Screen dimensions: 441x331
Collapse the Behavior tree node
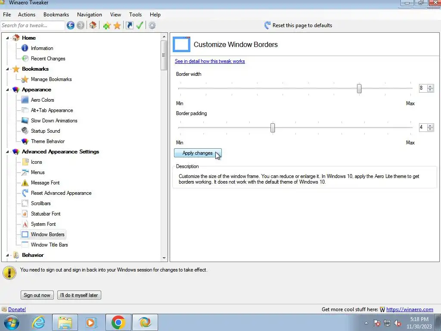point(8,255)
